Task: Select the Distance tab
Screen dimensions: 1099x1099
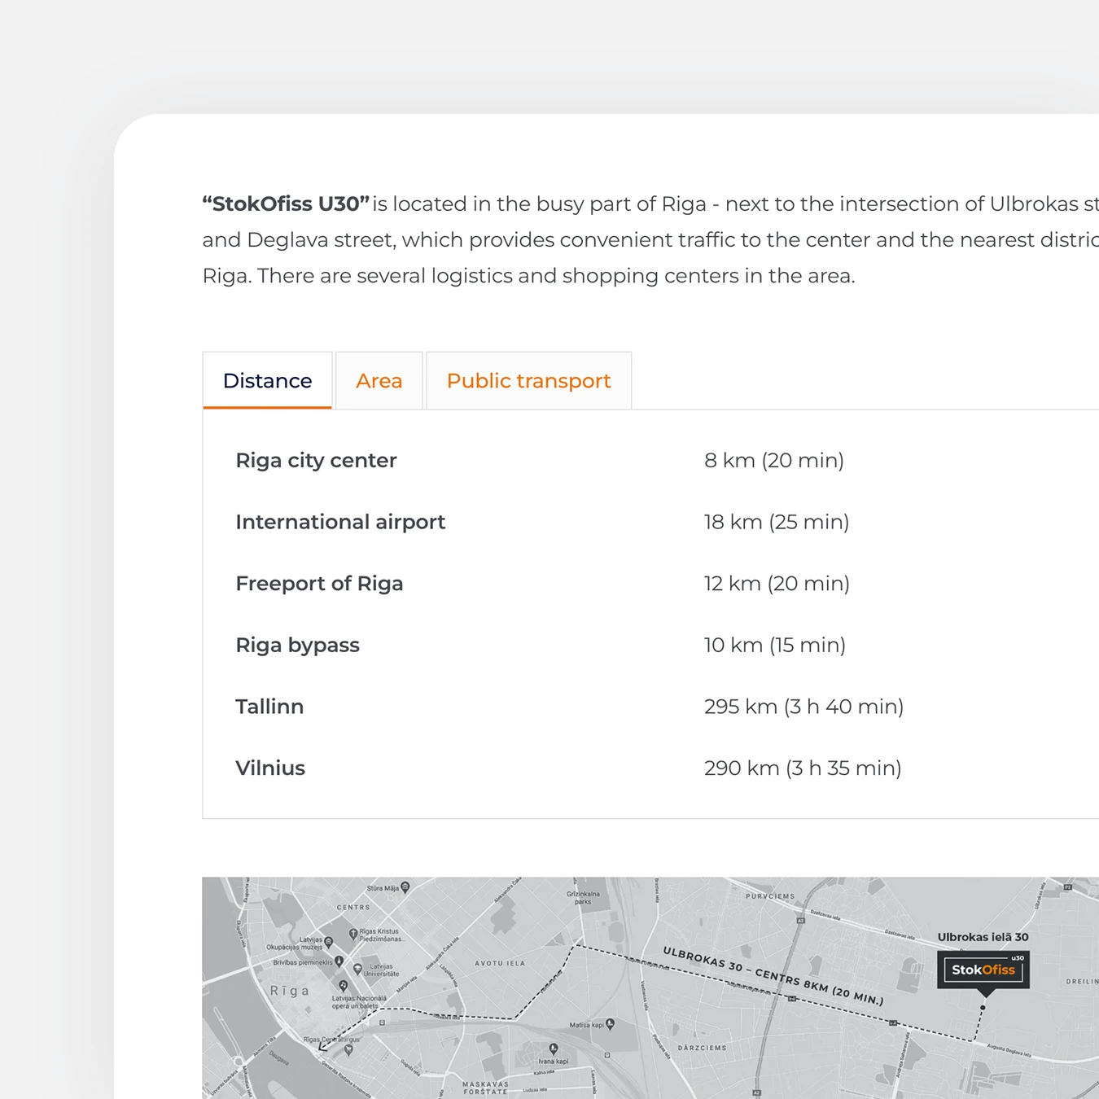Action: click(x=267, y=380)
